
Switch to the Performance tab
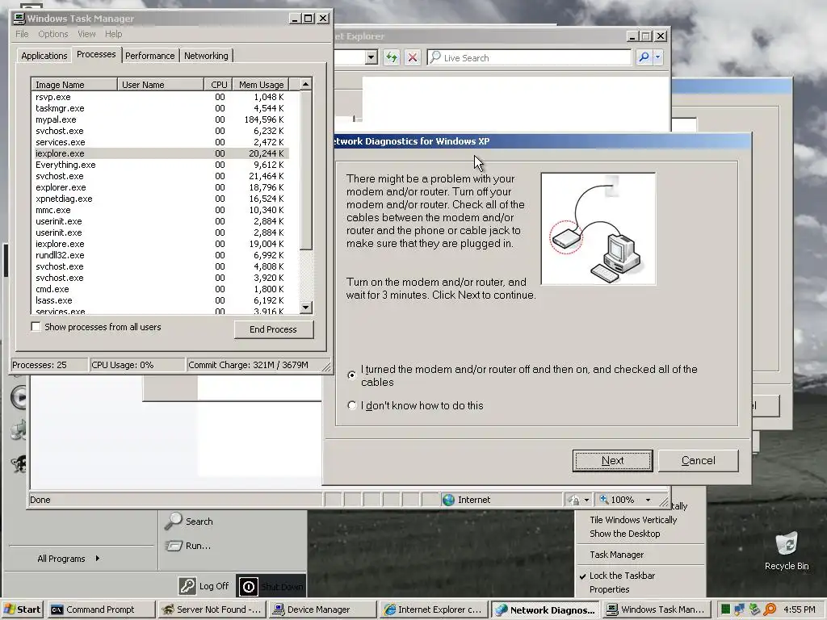pyautogui.click(x=149, y=56)
